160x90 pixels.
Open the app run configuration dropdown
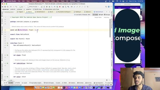[22, 7]
